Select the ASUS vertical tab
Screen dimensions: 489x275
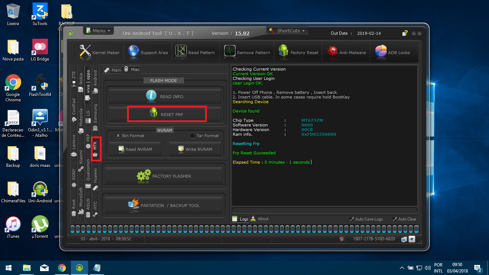[88, 207]
